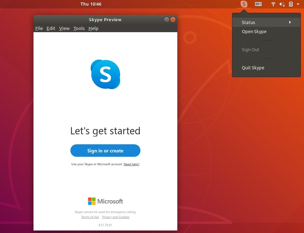Open the Need help? link
Screen dimensions: 304x233
pyautogui.click(x=131, y=164)
